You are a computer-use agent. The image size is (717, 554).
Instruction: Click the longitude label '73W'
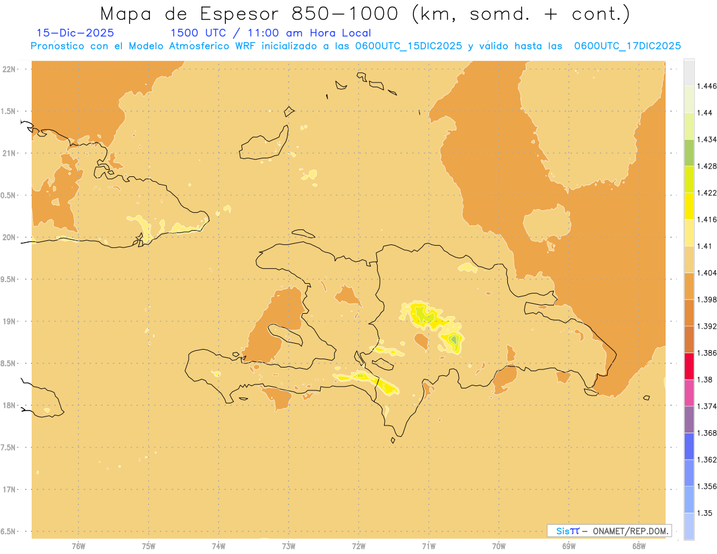coord(289,546)
